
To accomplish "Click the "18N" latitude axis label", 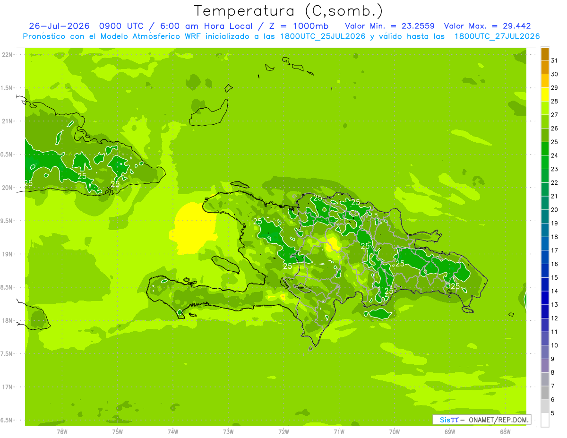I will pos(8,320).
